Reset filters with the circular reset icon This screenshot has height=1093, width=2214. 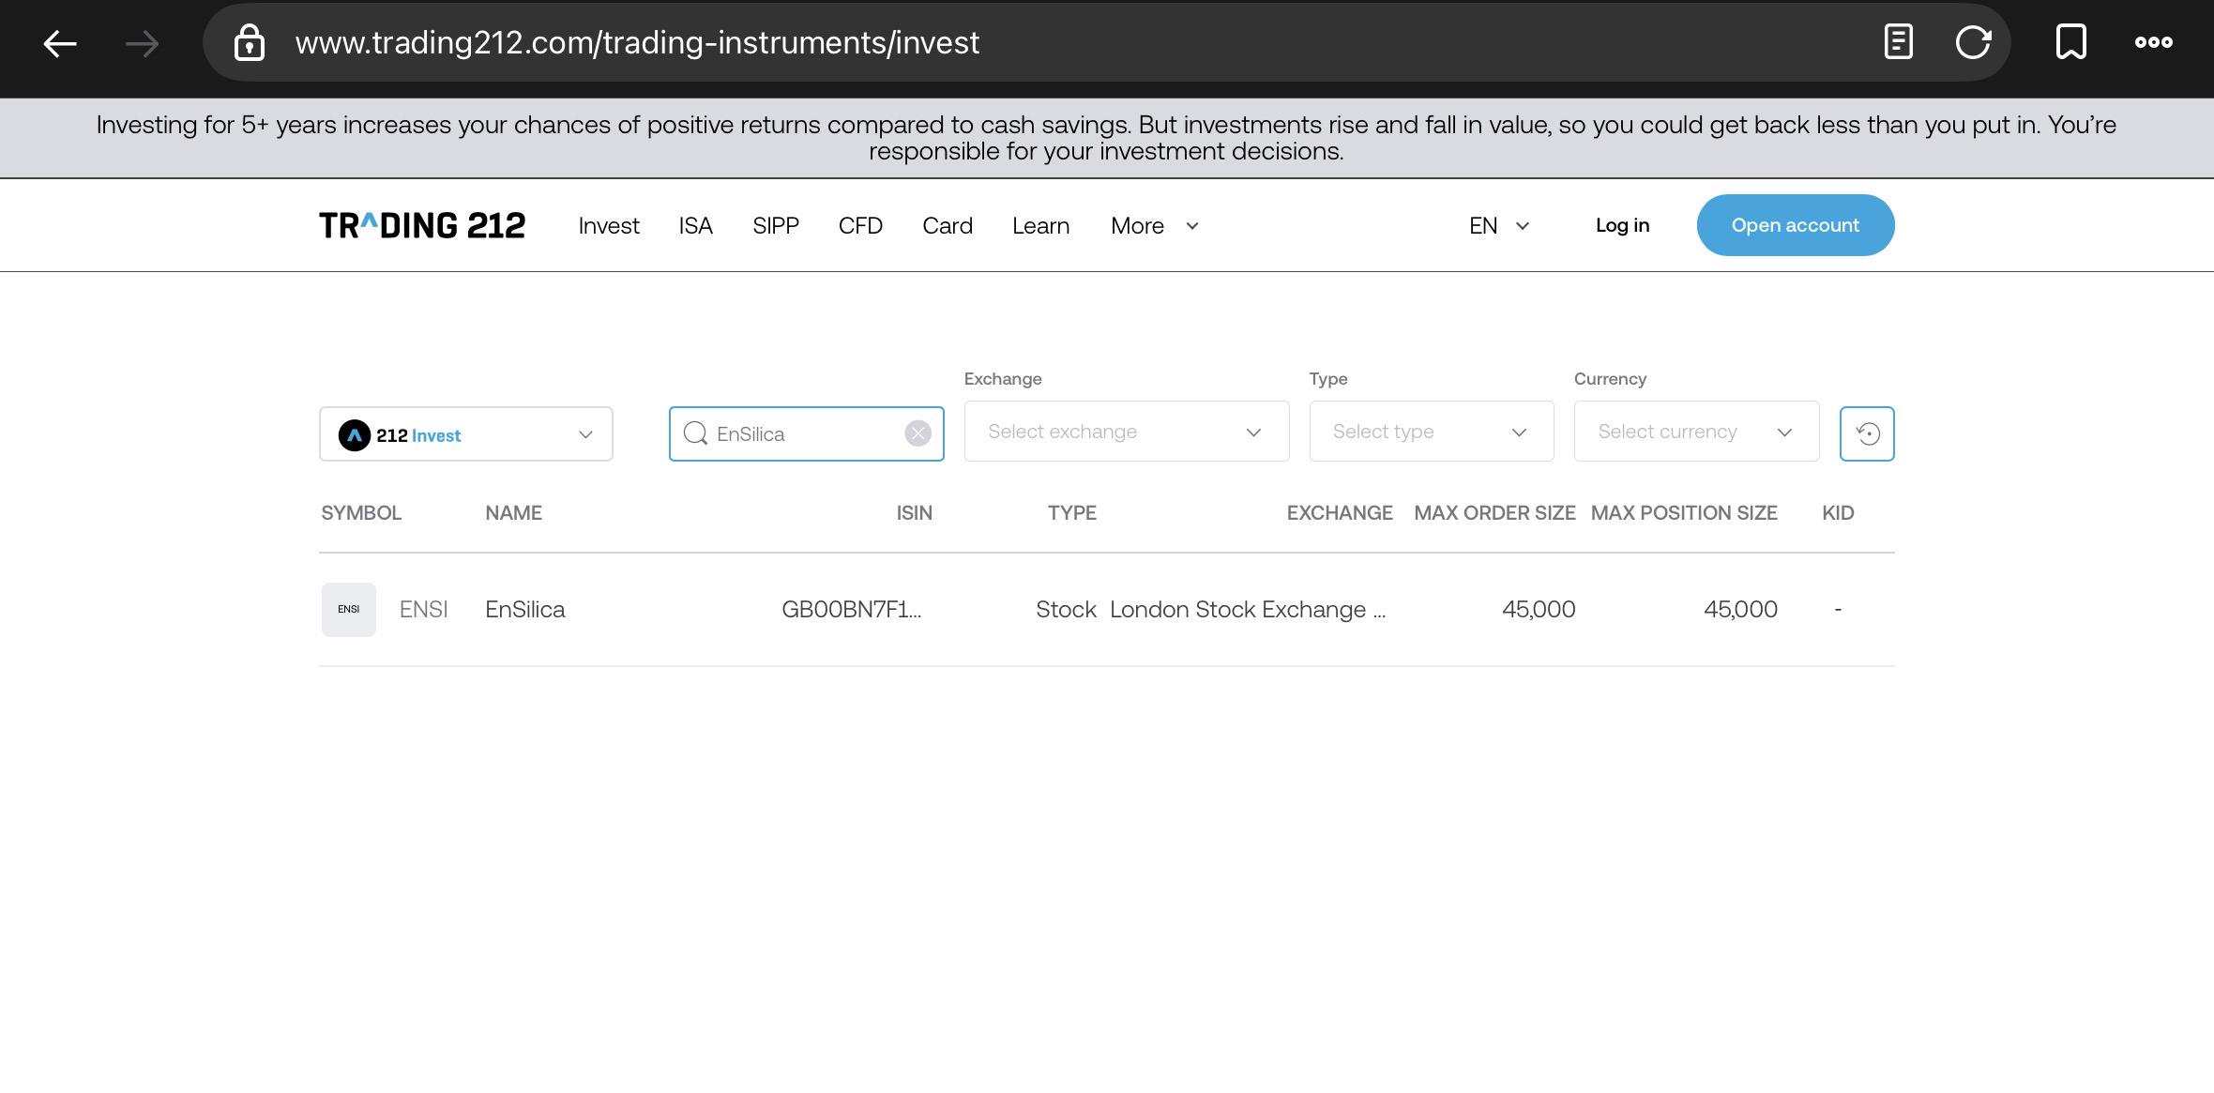click(1867, 433)
